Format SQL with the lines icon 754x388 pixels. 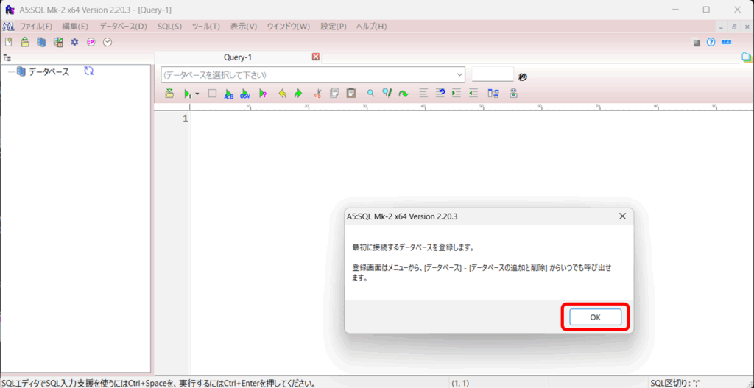[x=423, y=94]
